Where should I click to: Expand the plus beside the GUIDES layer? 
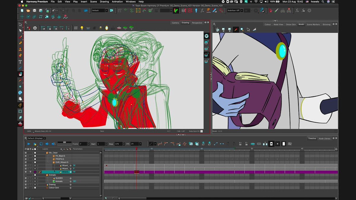[71, 178]
